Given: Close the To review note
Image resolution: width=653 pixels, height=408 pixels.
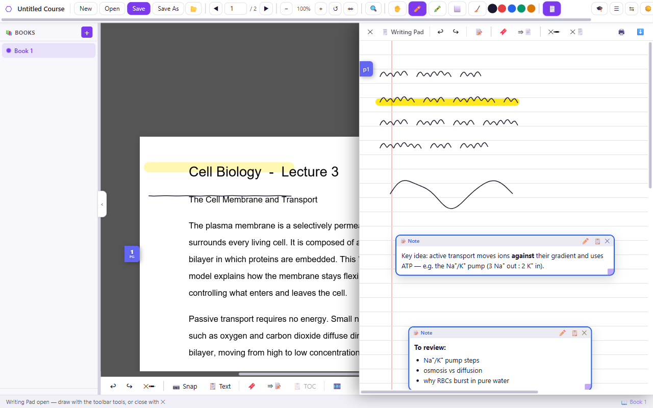Looking at the screenshot, I should click(x=584, y=333).
